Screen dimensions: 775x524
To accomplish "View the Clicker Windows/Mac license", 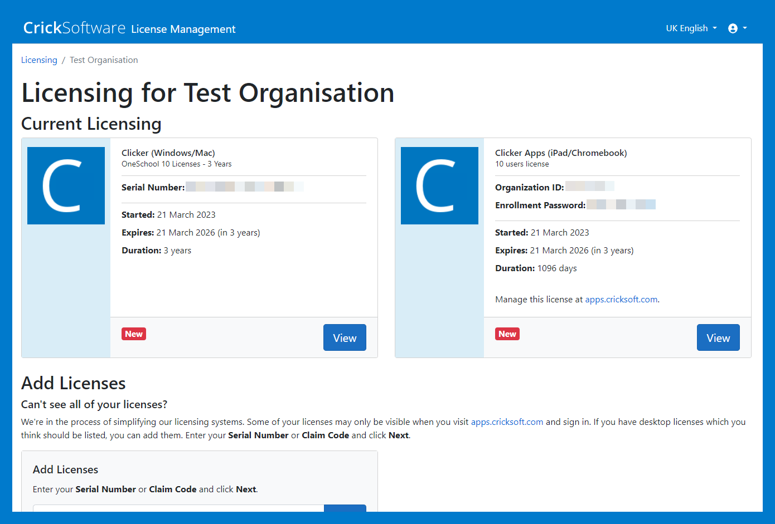I will tap(345, 337).
